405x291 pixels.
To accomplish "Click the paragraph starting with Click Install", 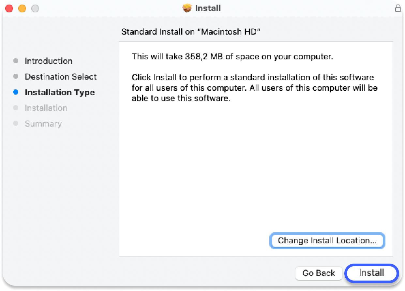I will (254, 88).
